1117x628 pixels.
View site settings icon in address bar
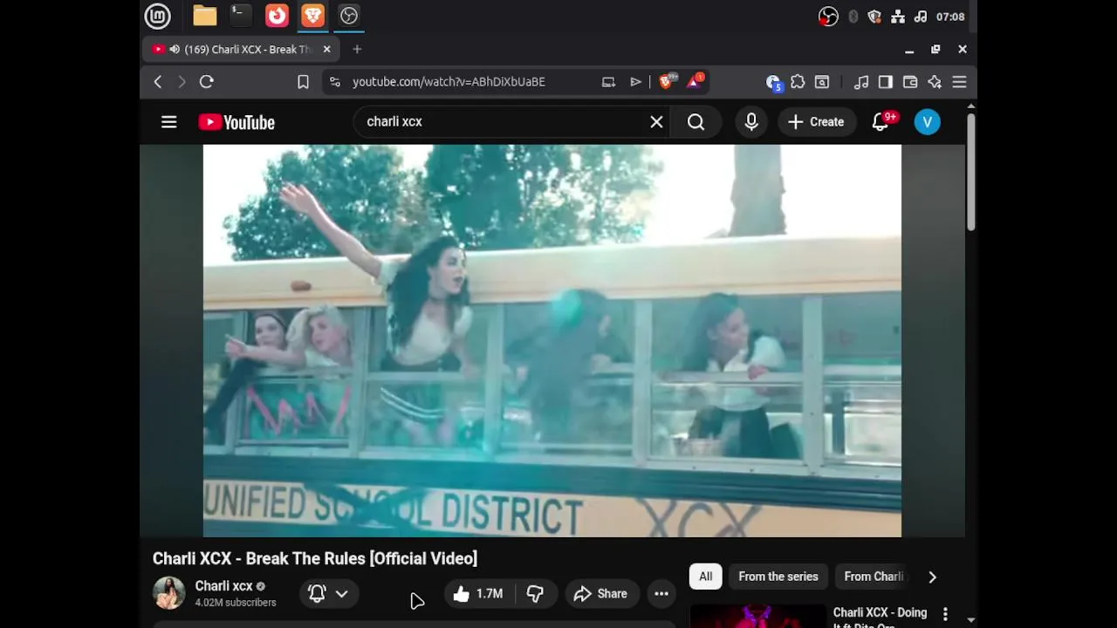(x=334, y=82)
